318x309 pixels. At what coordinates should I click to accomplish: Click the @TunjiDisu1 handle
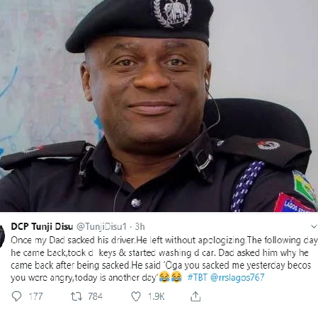[x=101, y=227]
